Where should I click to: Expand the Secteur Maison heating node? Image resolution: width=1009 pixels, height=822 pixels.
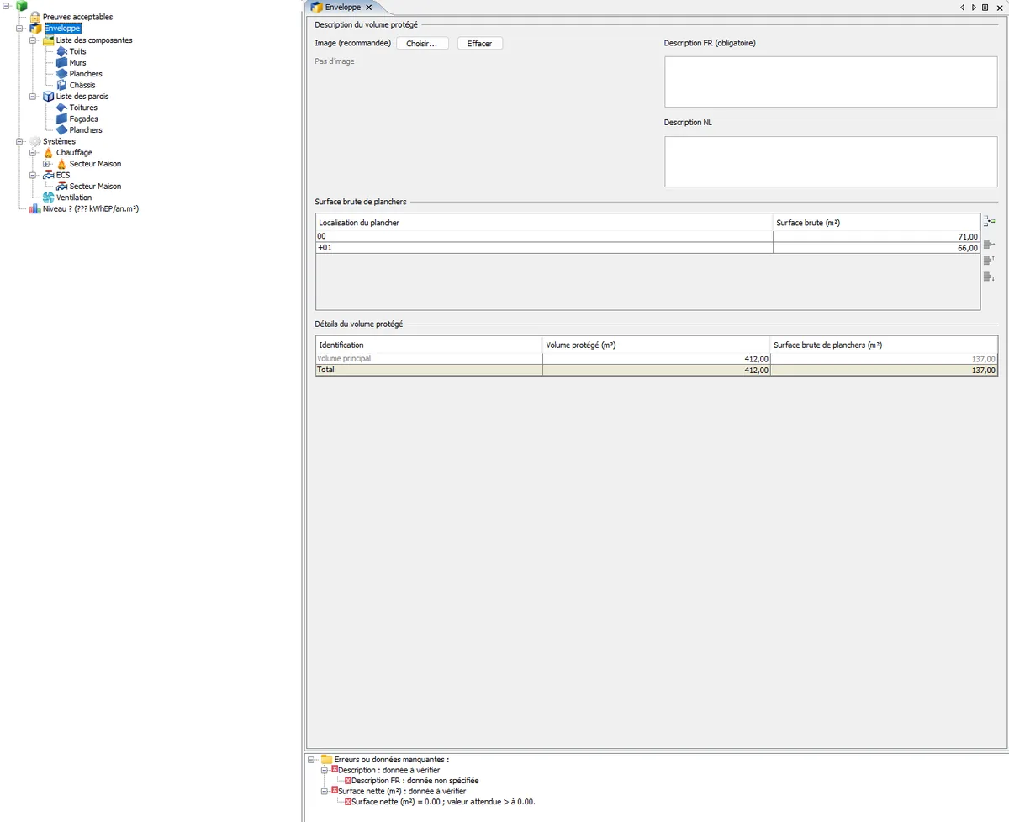pyautogui.click(x=46, y=164)
